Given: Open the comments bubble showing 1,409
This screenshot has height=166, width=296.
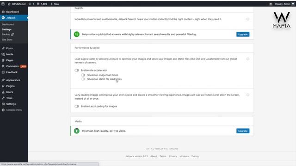Looking at the screenshot, I should click(38, 4).
